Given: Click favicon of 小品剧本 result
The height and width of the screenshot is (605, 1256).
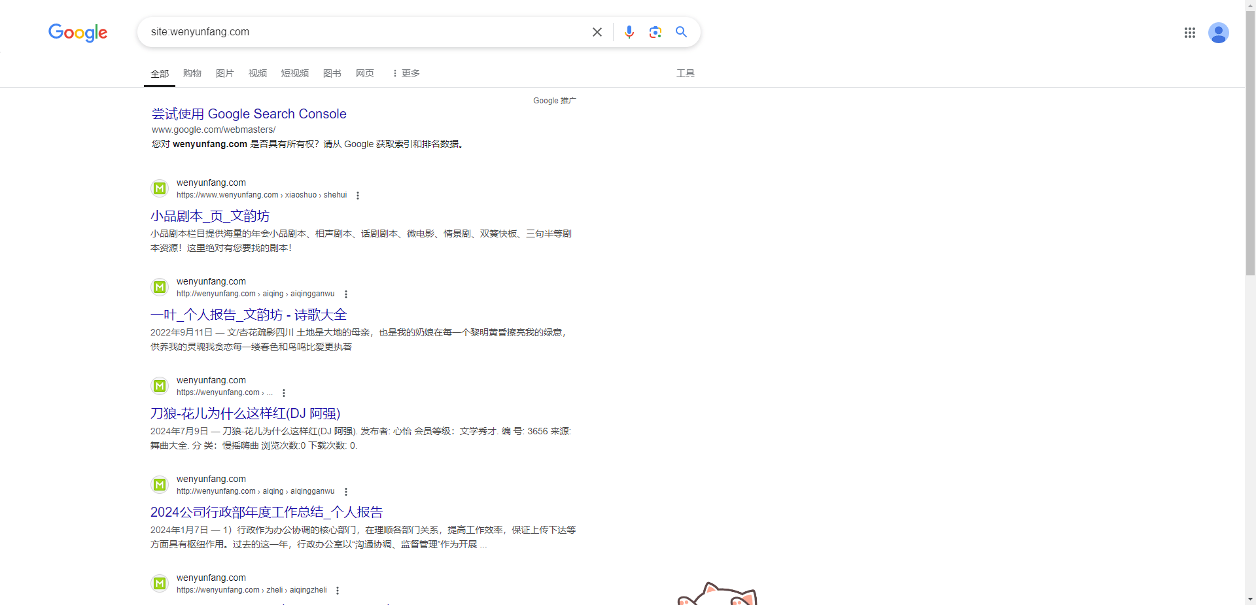Looking at the screenshot, I should click(x=160, y=188).
